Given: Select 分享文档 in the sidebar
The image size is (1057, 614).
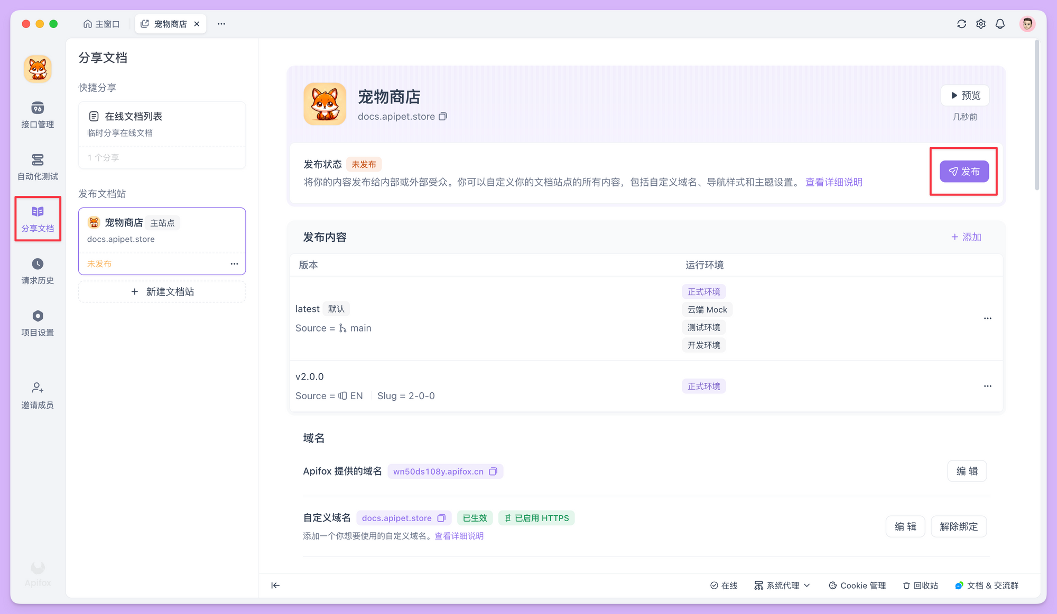Looking at the screenshot, I should point(38,219).
